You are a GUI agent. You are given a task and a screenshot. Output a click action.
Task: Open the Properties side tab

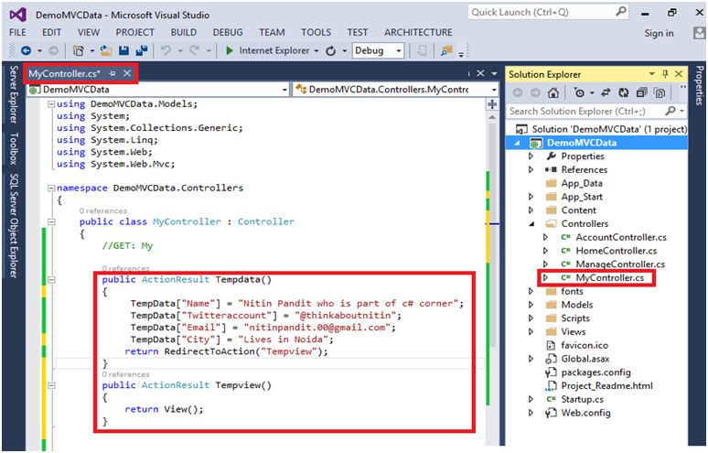[699, 85]
